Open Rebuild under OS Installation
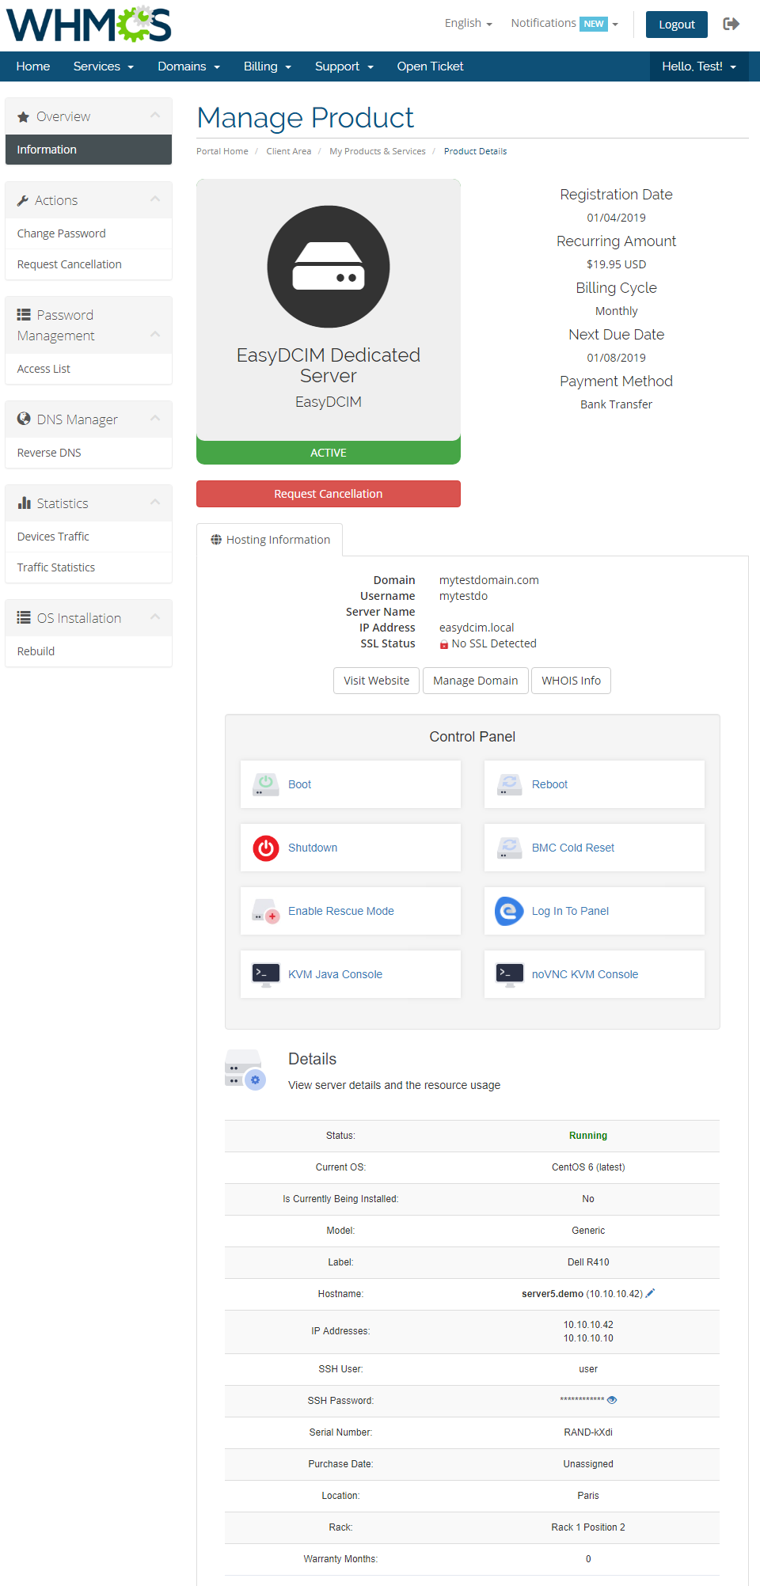 [89, 651]
